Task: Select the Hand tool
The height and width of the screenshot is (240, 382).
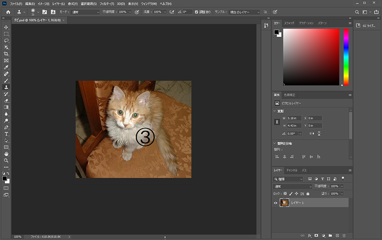Action: click(x=6, y=154)
